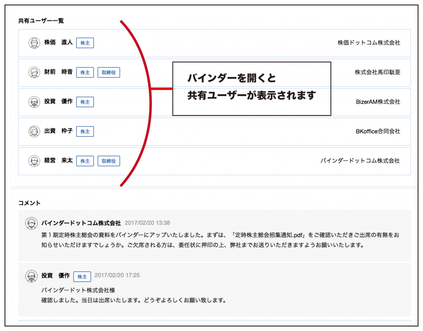This screenshot has width=423, height=331.
Task: Click the 株主 tag next to 株価 直人
Action: [85, 43]
